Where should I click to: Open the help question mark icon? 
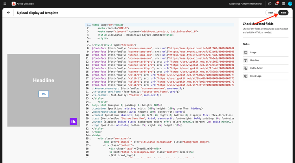269,4
